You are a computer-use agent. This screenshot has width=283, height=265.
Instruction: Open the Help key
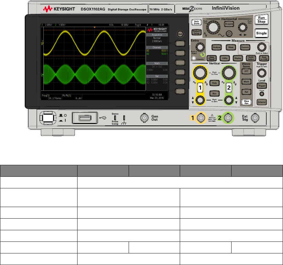pos(215,83)
